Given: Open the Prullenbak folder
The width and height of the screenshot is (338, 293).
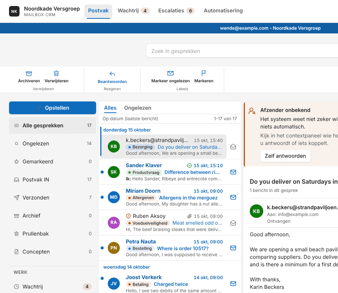Looking at the screenshot, I should point(53,234).
